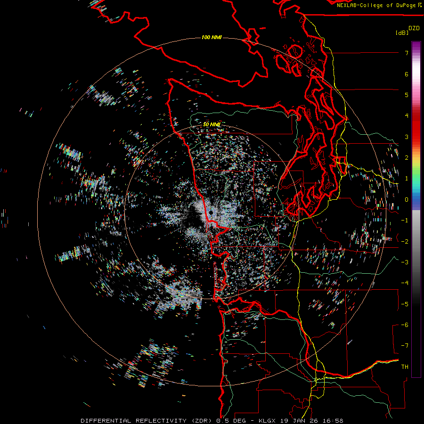Click the 1 value on the scale

click(407, 179)
